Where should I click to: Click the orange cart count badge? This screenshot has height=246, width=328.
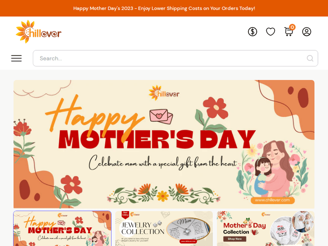pos(292,27)
